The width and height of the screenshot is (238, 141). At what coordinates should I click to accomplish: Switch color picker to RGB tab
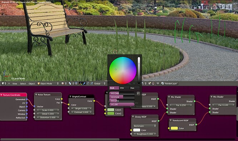click(114, 88)
